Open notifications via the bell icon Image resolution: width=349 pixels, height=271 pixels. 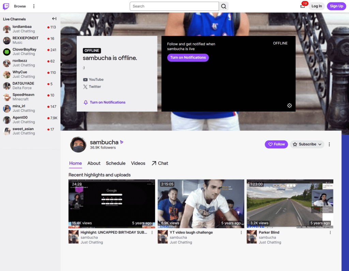pyautogui.click(x=303, y=6)
